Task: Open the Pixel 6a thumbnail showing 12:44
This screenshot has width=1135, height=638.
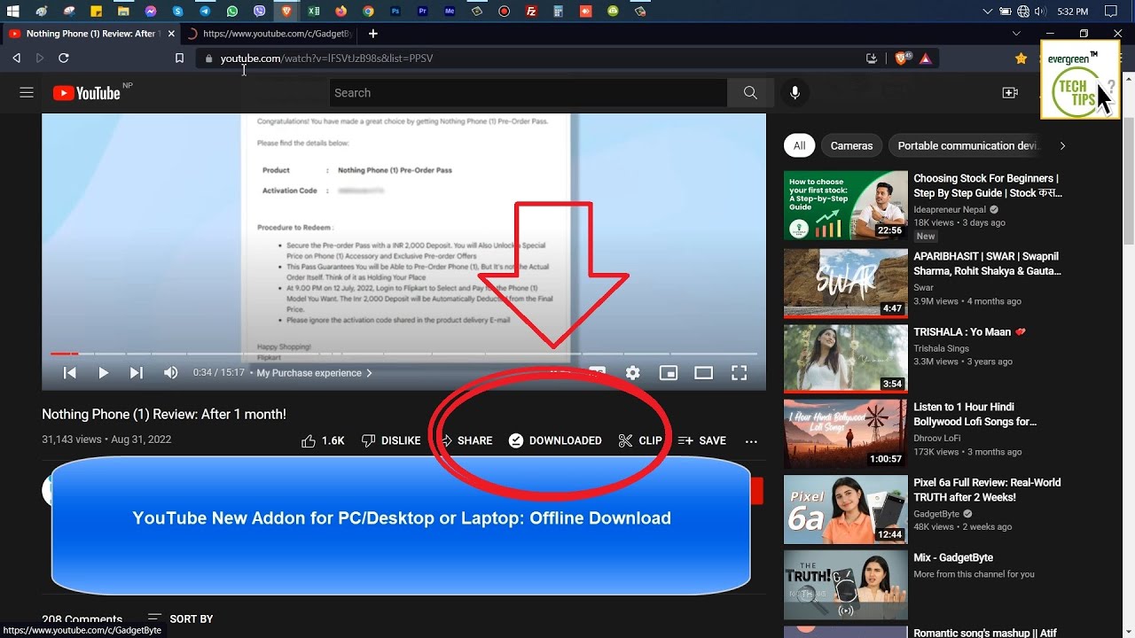Action: (x=846, y=510)
